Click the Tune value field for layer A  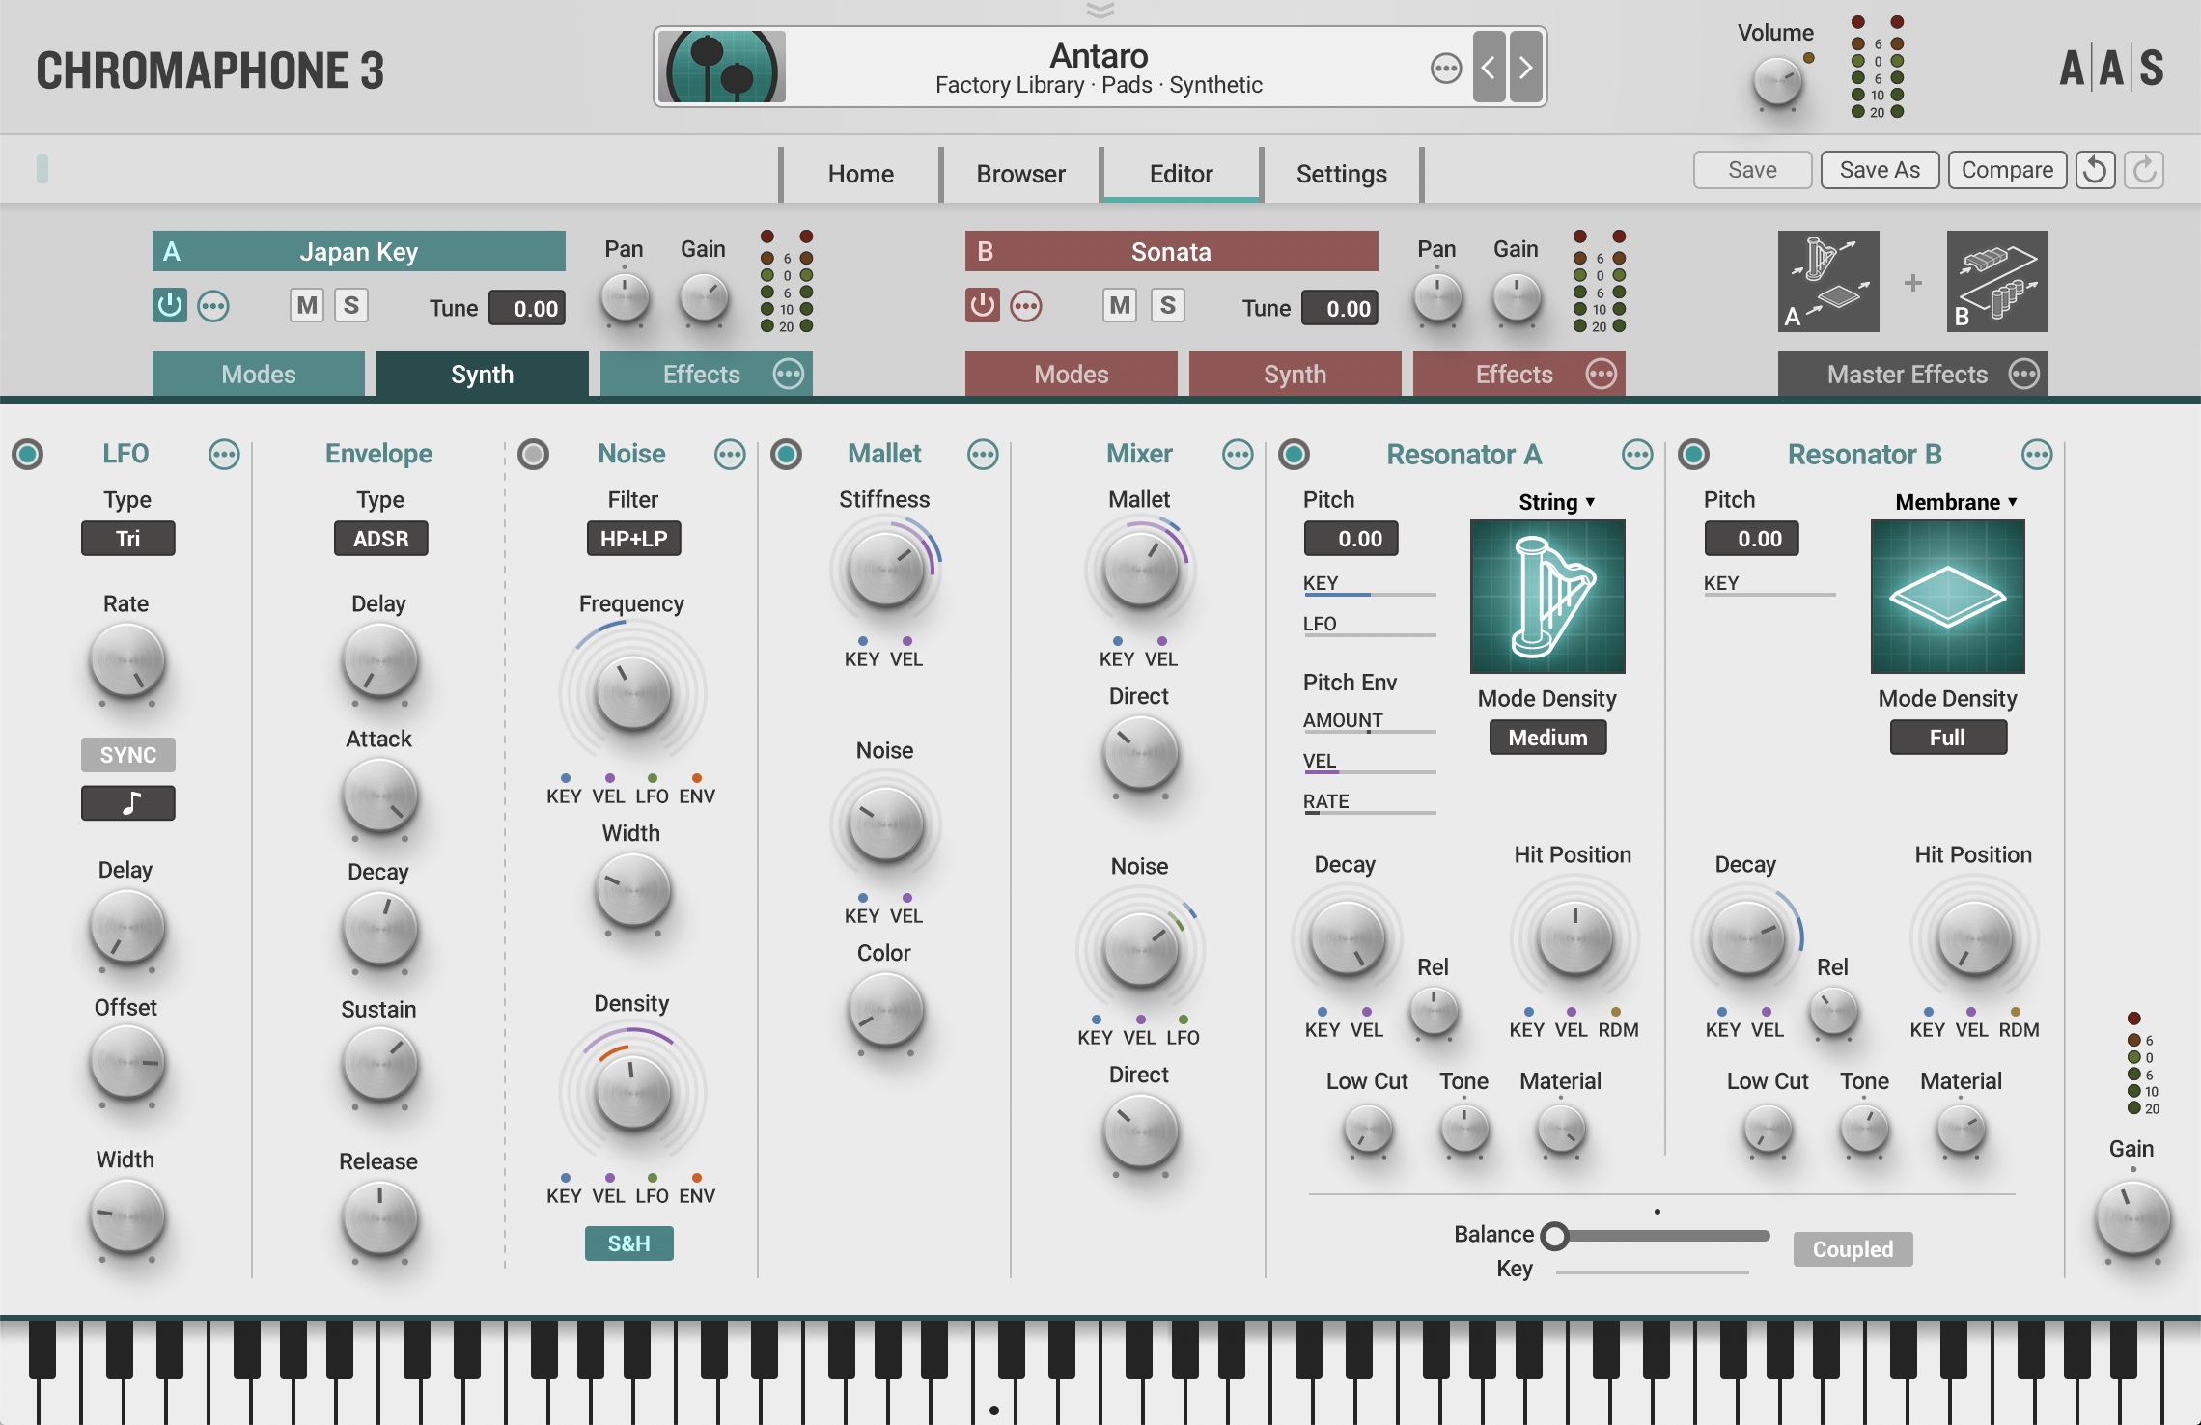pyautogui.click(x=526, y=308)
